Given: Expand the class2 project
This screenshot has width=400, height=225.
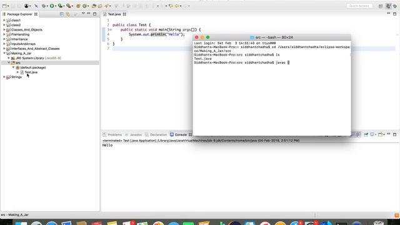Looking at the screenshot, I should (4, 25).
